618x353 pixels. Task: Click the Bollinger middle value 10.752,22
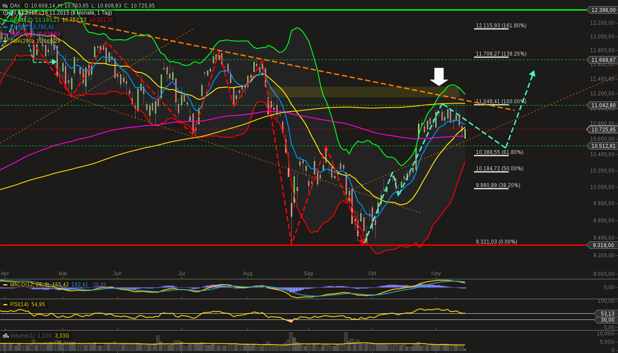point(74,20)
